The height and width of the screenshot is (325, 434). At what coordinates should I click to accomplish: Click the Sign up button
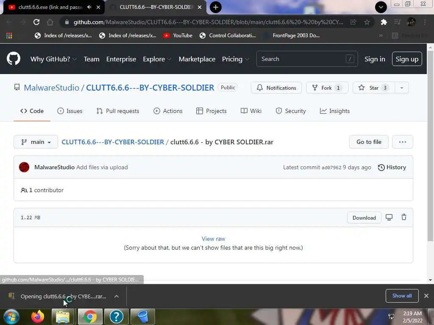pyautogui.click(x=407, y=59)
